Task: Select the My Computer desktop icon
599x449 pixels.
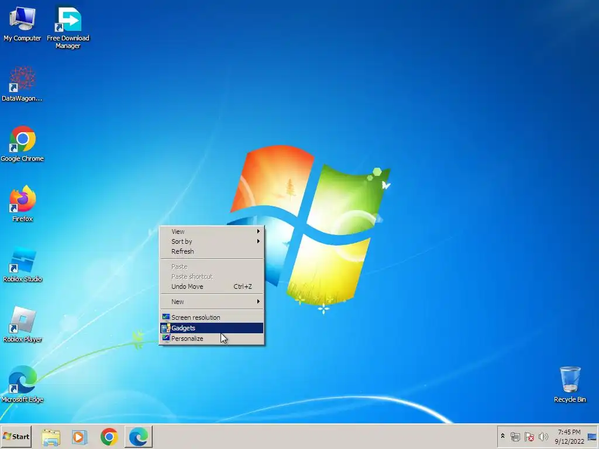Action: pos(22,23)
